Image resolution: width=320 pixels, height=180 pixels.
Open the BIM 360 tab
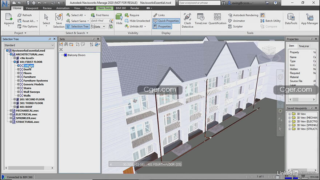point(121,8)
